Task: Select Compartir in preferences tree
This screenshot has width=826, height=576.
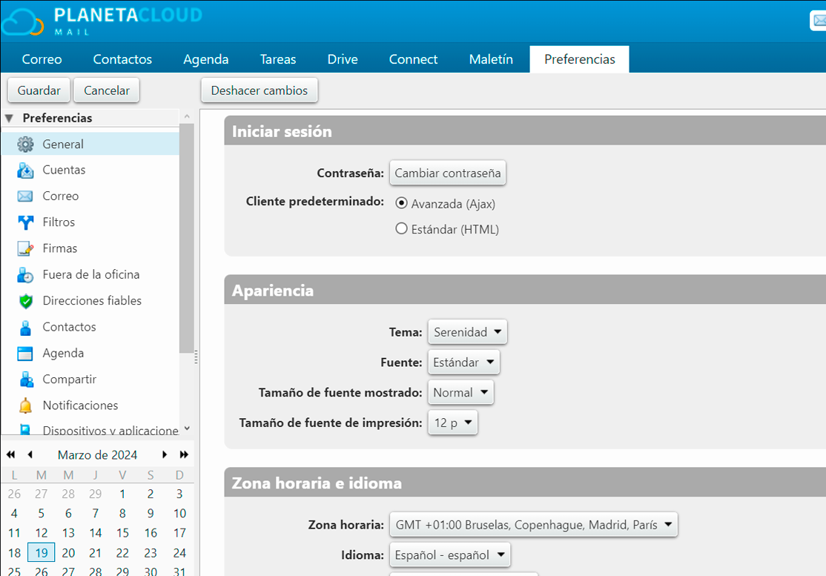Action: [90, 380]
